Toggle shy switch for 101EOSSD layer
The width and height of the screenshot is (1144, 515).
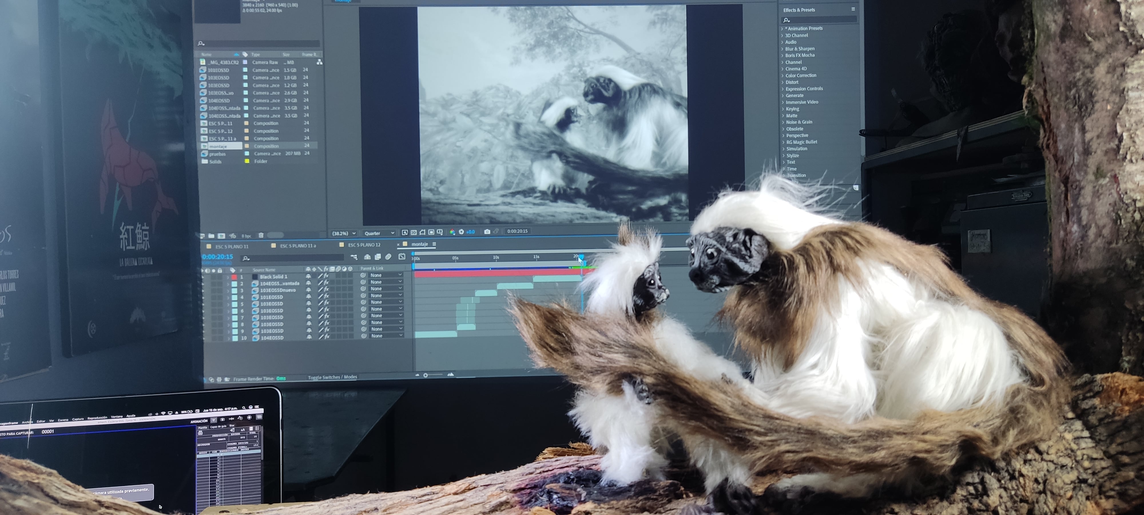coord(308,297)
